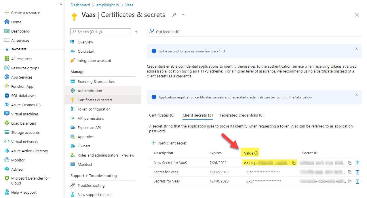Viewport: 367px width, 198px height.
Task: Go to Vaas breadcrumb link
Action: (x=130, y=5)
